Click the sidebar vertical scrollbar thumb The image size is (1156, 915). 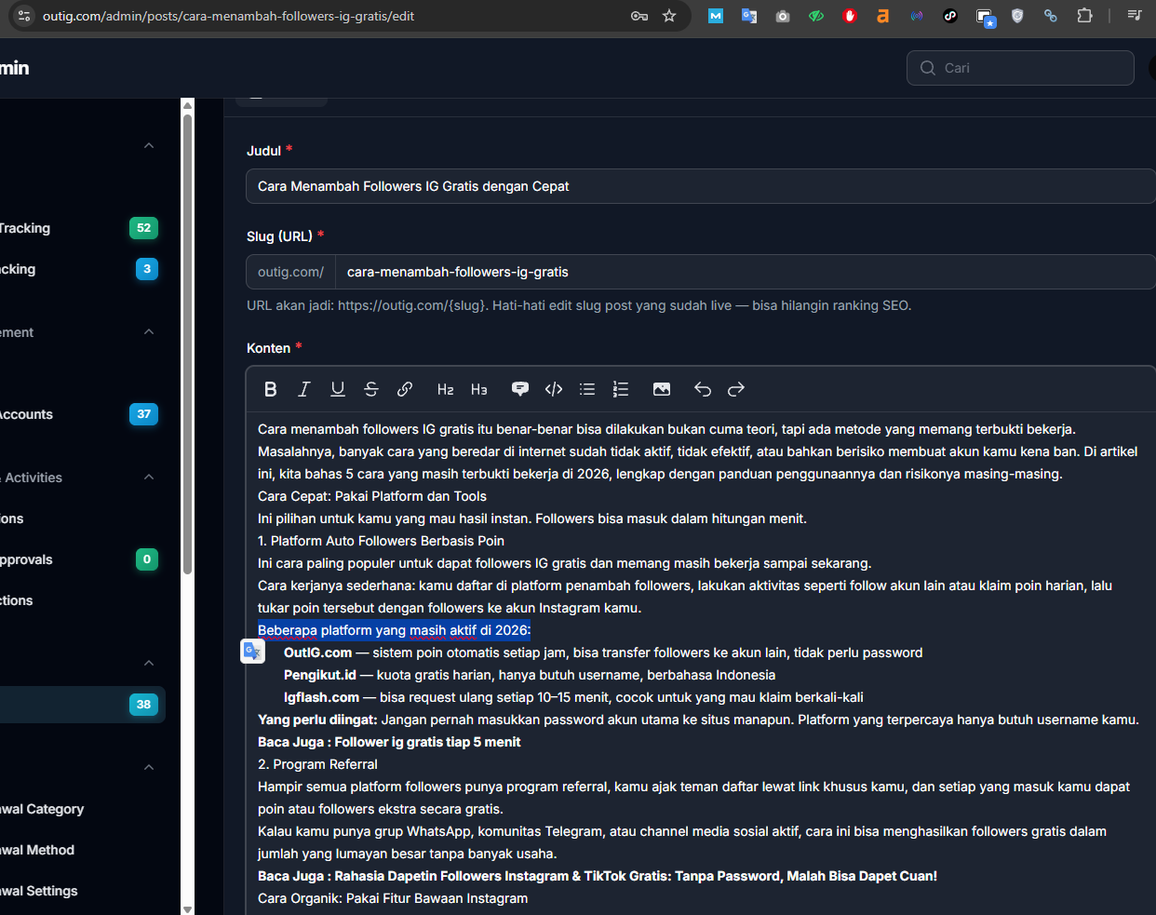(x=187, y=344)
